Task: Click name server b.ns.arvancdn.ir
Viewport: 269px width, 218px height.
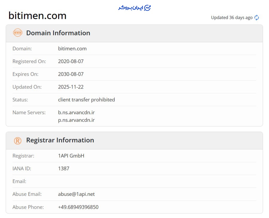Action: (x=76, y=112)
